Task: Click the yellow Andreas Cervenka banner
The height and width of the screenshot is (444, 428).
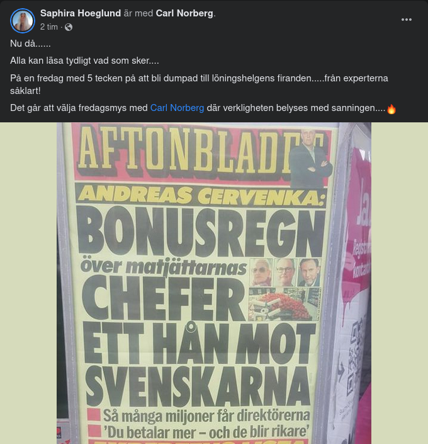Action: 201,195
